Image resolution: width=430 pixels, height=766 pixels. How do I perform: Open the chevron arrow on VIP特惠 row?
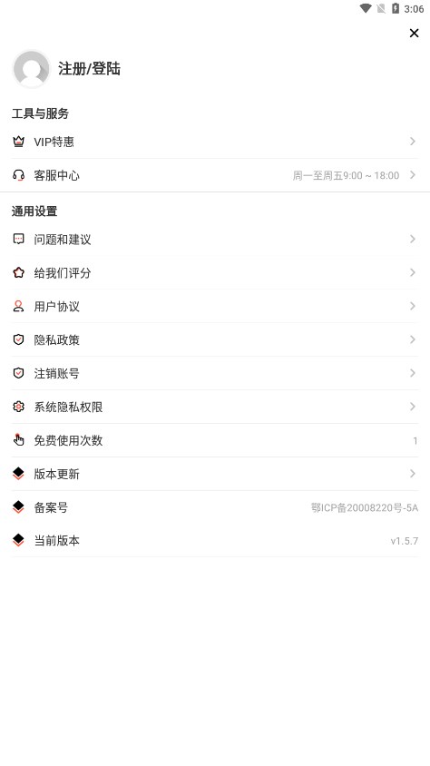click(413, 142)
